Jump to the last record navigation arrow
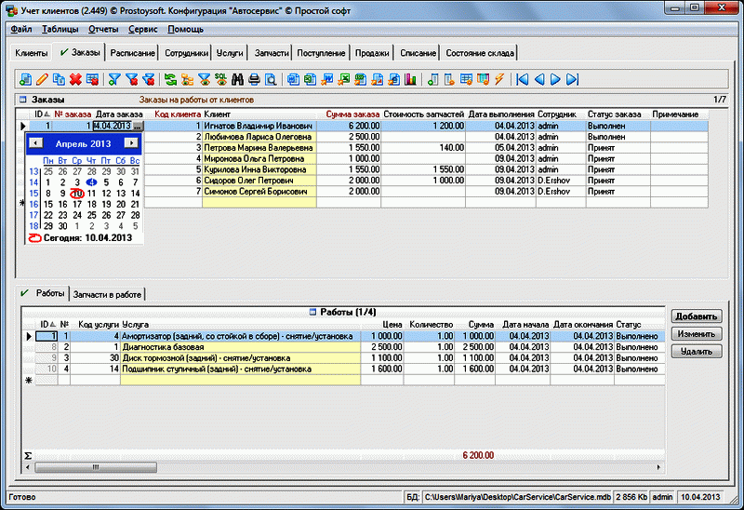Viewport: 744px width, 510px height. tap(573, 79)
